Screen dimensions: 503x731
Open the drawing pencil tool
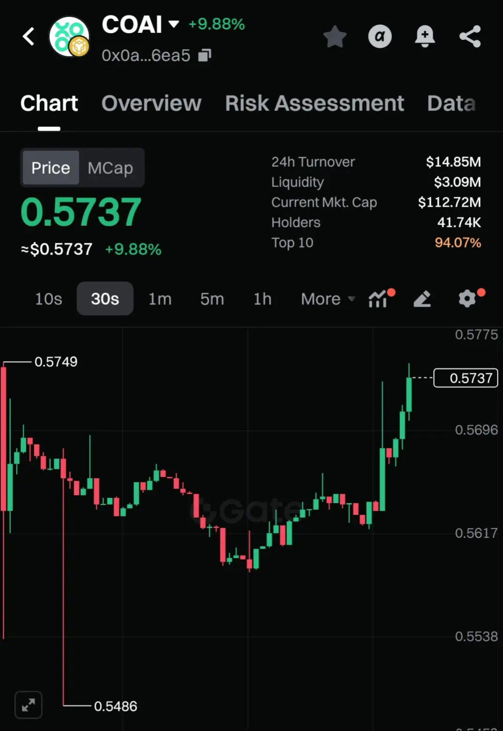422,299
